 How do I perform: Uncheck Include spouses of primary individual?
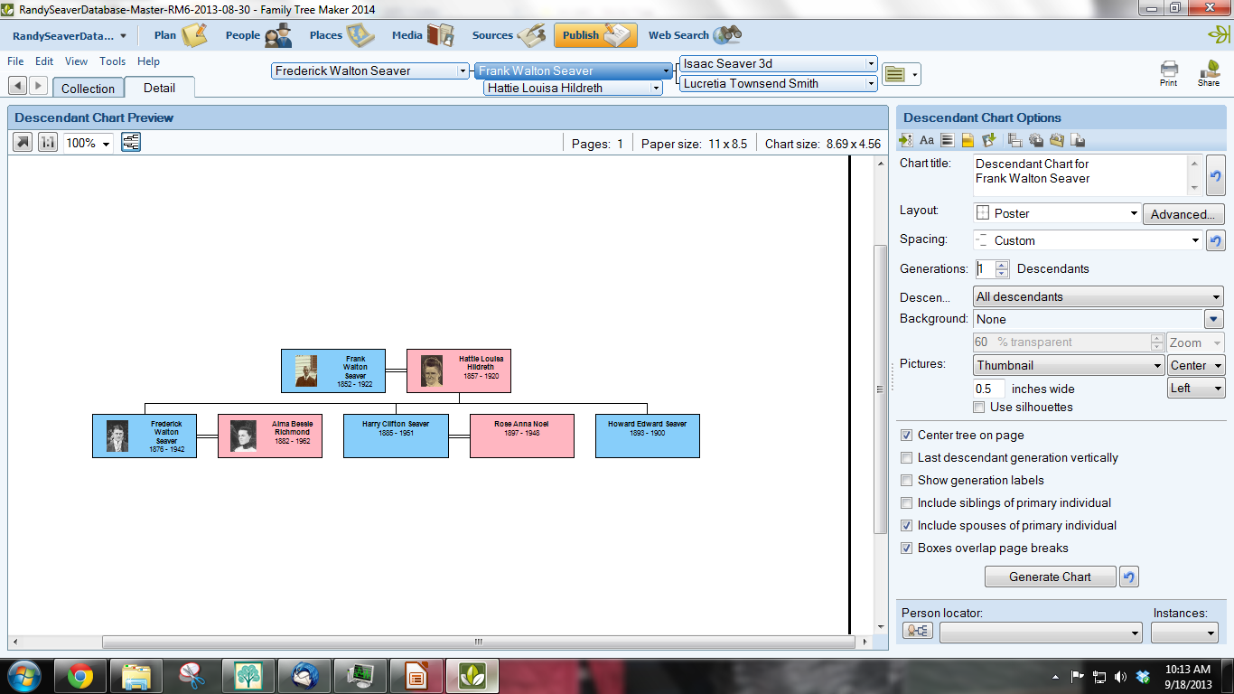(907, 526)
